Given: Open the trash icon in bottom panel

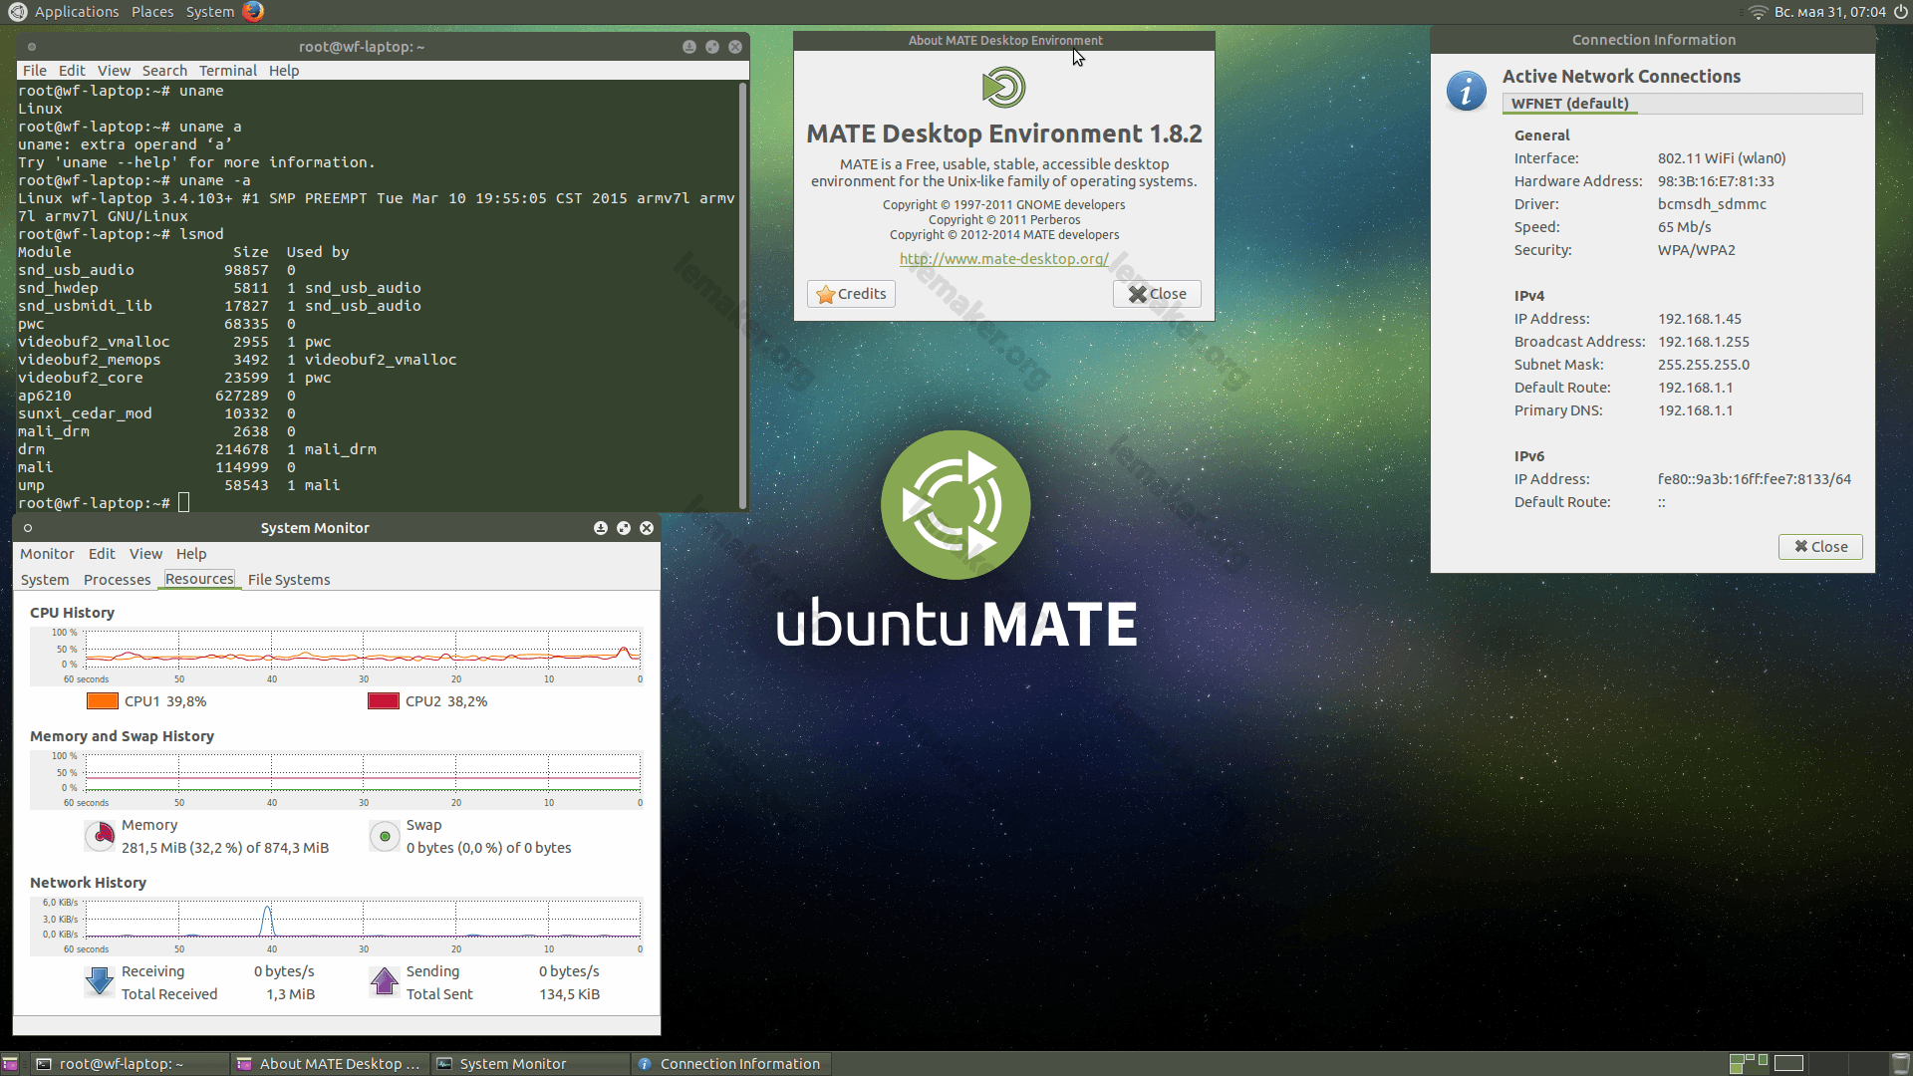Looking at the screenshot, I should pyautogui.click(x=1900, y=1064).
